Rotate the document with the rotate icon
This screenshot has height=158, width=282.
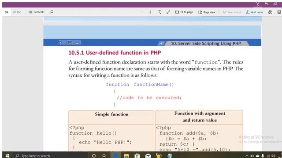point(160,12)
